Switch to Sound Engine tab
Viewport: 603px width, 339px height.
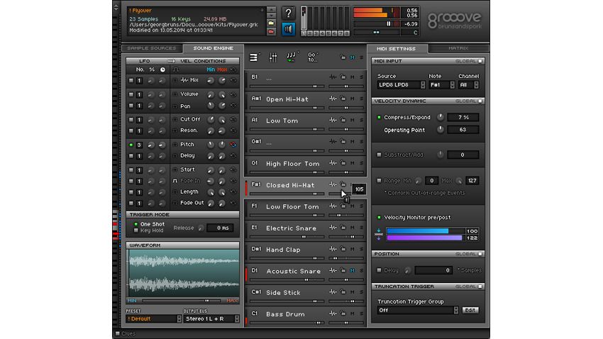213,48
